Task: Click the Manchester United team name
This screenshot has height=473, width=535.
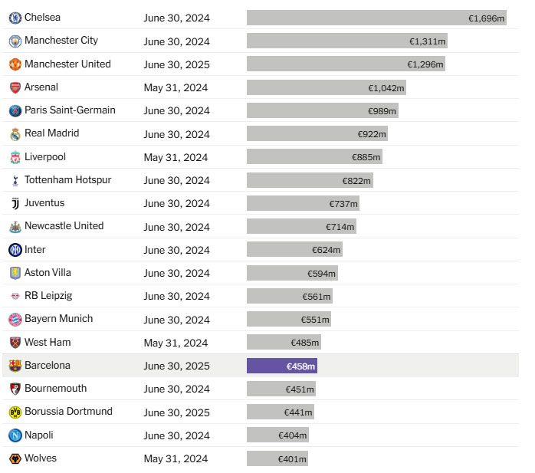Action: click(67, 64)
